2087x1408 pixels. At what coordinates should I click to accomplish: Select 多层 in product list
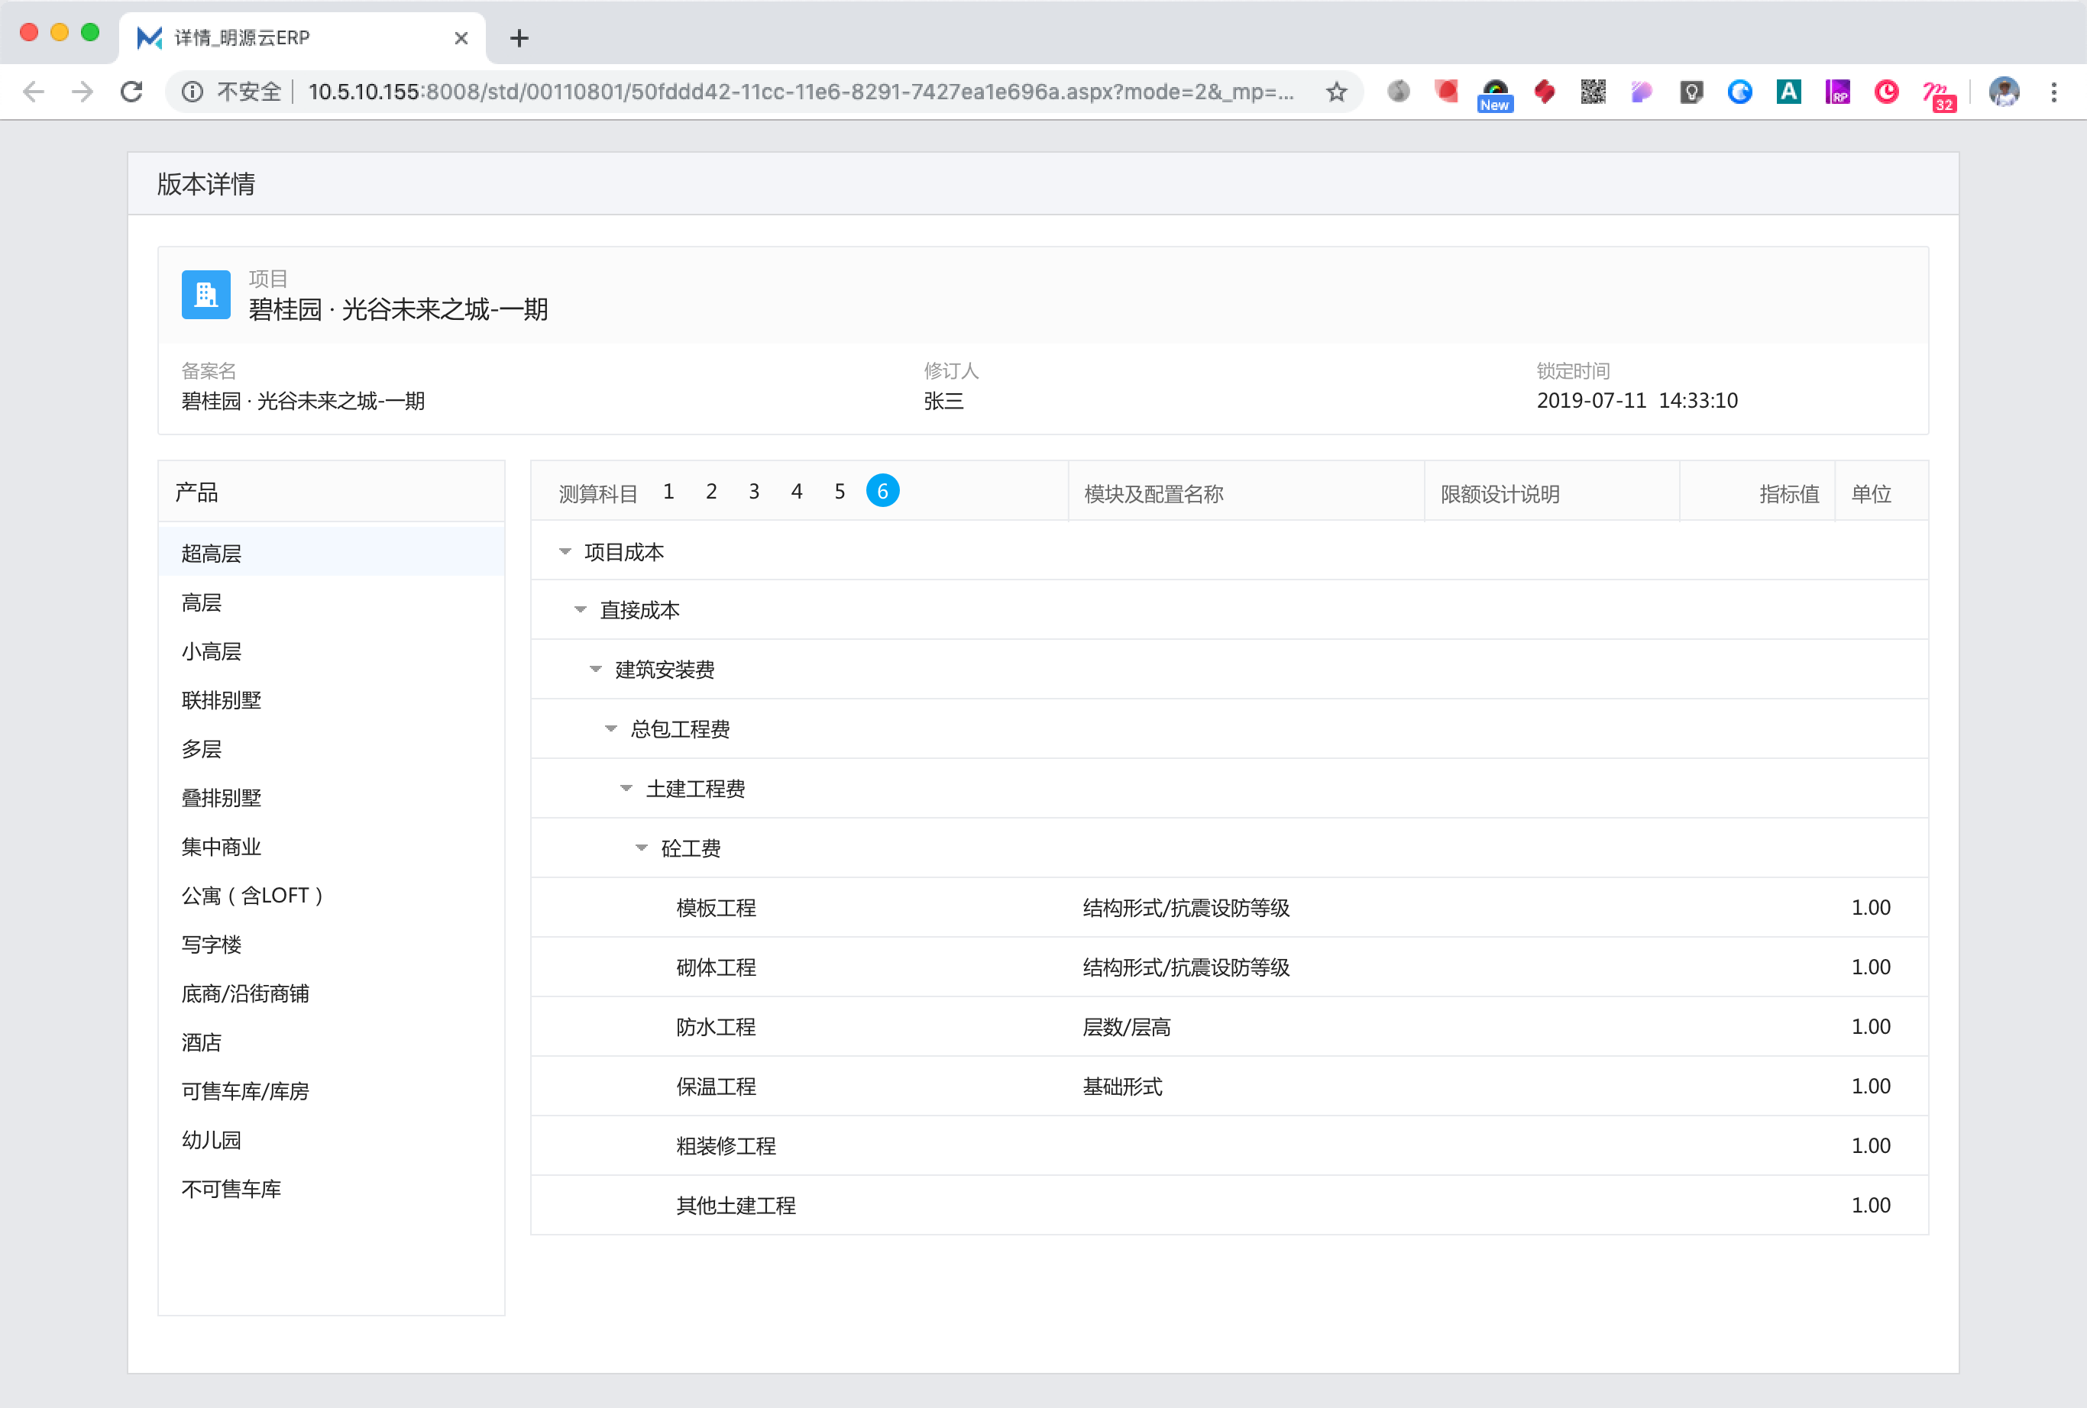332,749
